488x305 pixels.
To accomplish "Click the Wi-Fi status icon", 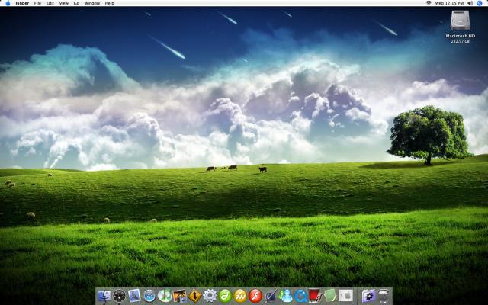I will (429, 3).
